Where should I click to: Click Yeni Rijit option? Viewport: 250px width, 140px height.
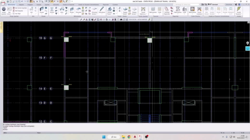click(16, 14)
